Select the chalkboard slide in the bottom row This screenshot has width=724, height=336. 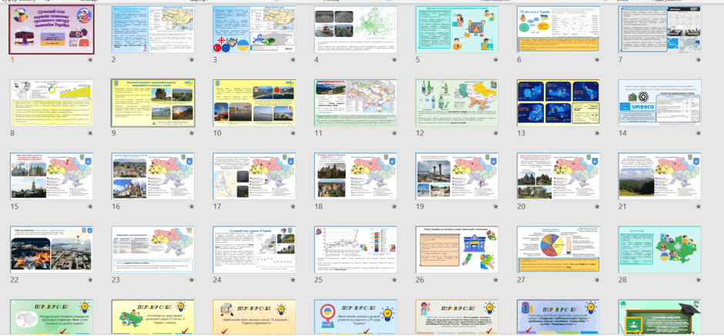(x=659, y=317)
